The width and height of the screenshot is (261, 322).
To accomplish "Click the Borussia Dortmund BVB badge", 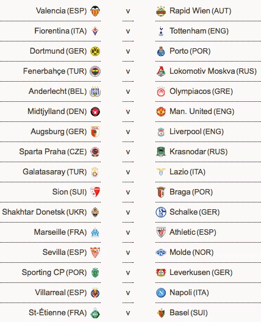I will tap(95, 51).
